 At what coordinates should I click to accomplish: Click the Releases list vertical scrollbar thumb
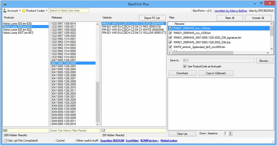coord(97,102)
